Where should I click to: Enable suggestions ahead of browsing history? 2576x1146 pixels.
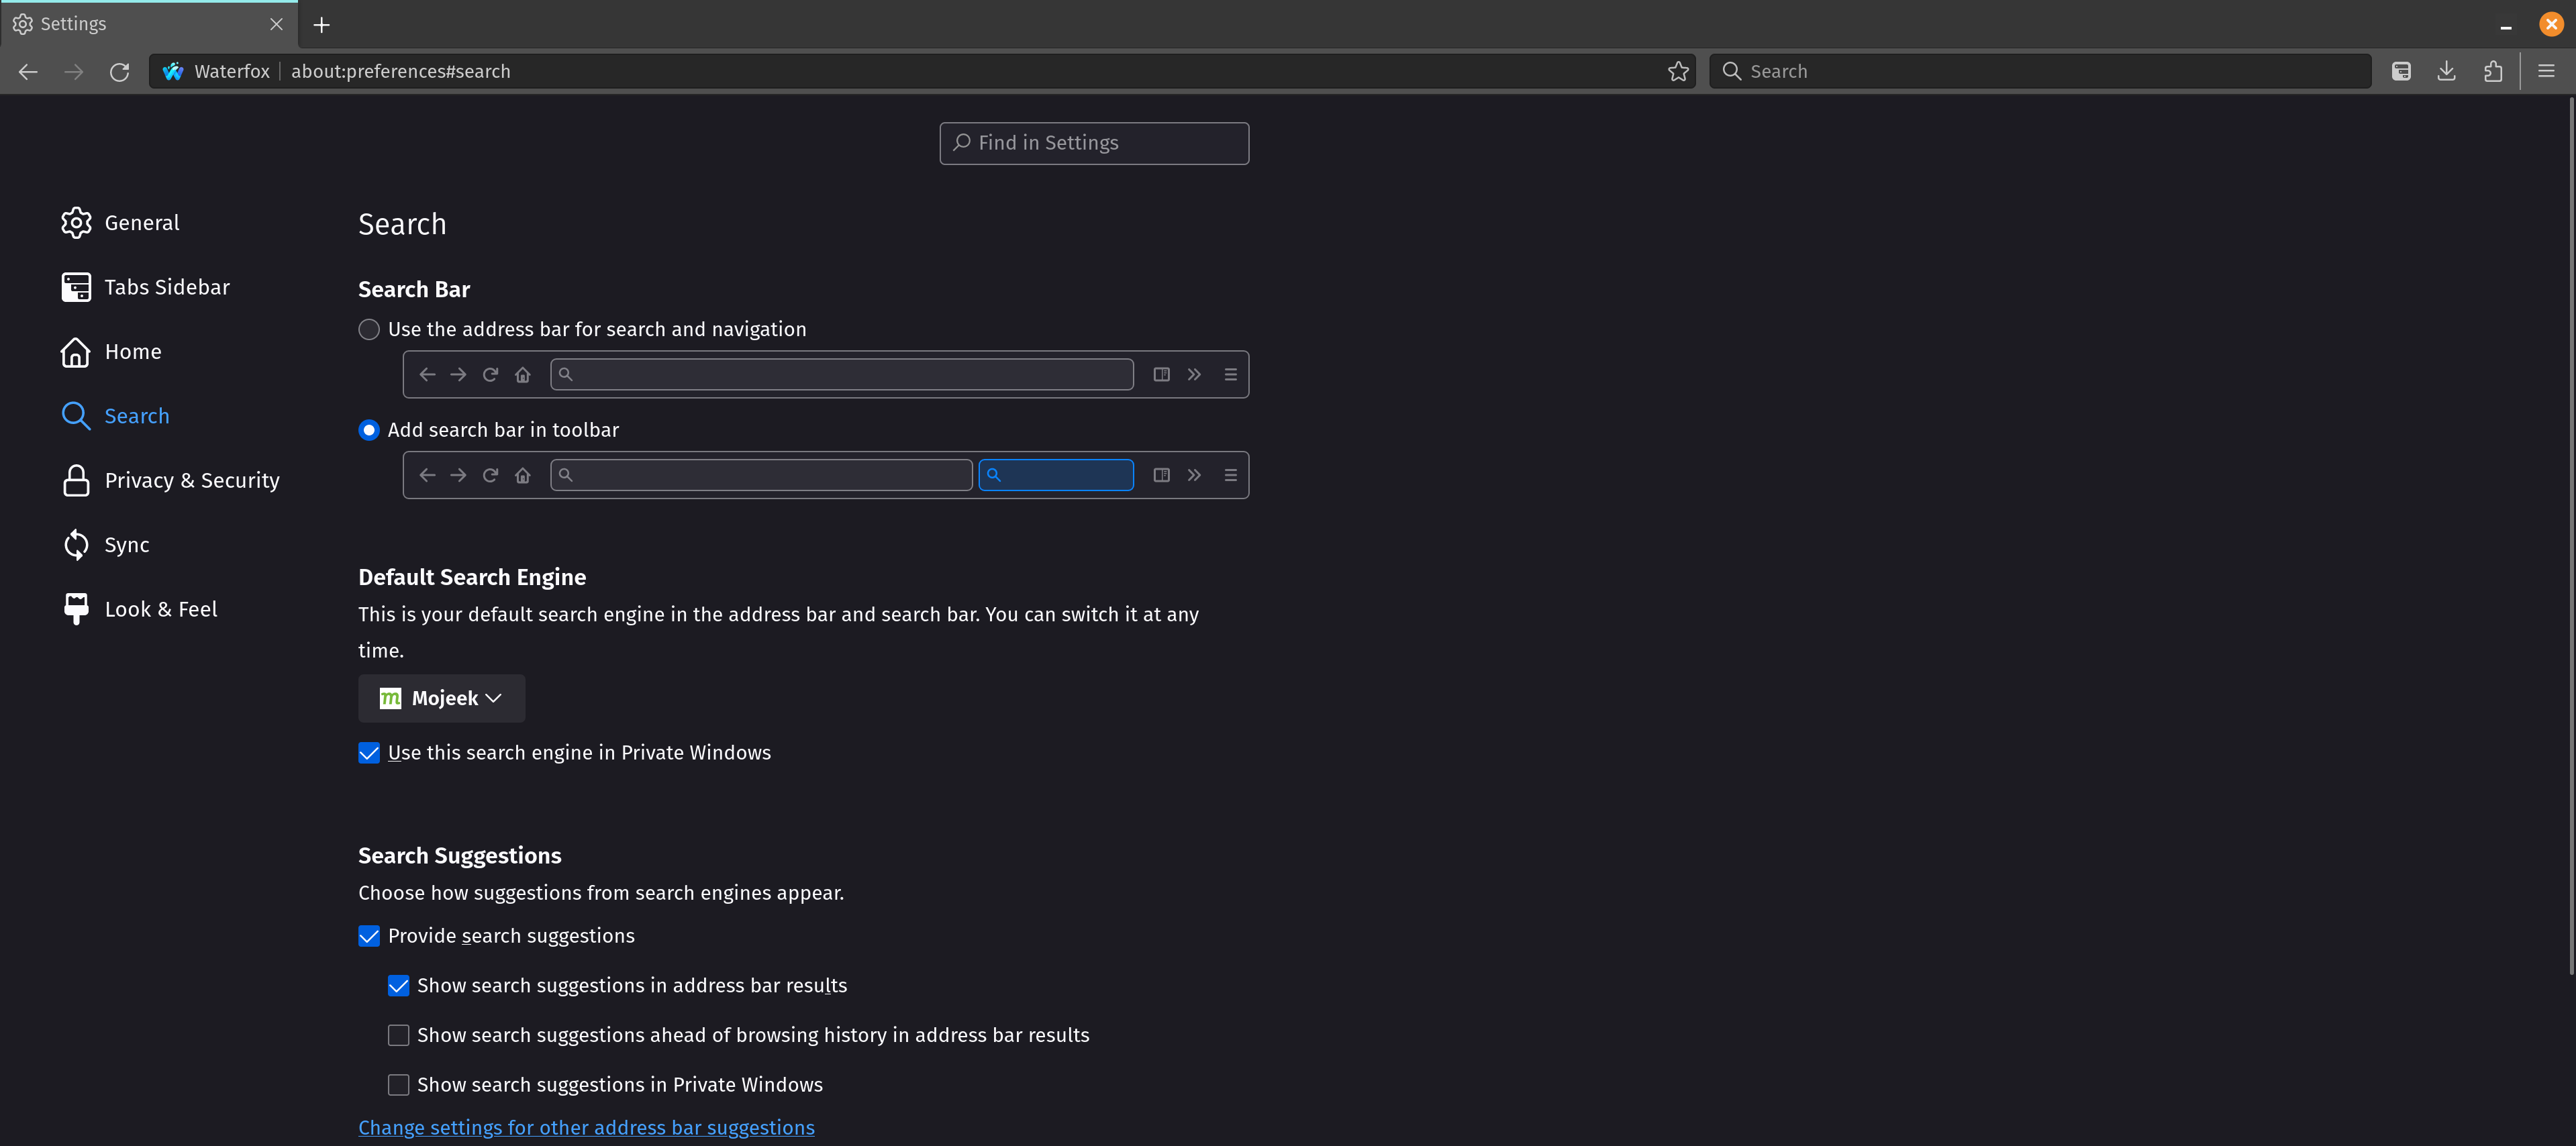click(398, 1035)
